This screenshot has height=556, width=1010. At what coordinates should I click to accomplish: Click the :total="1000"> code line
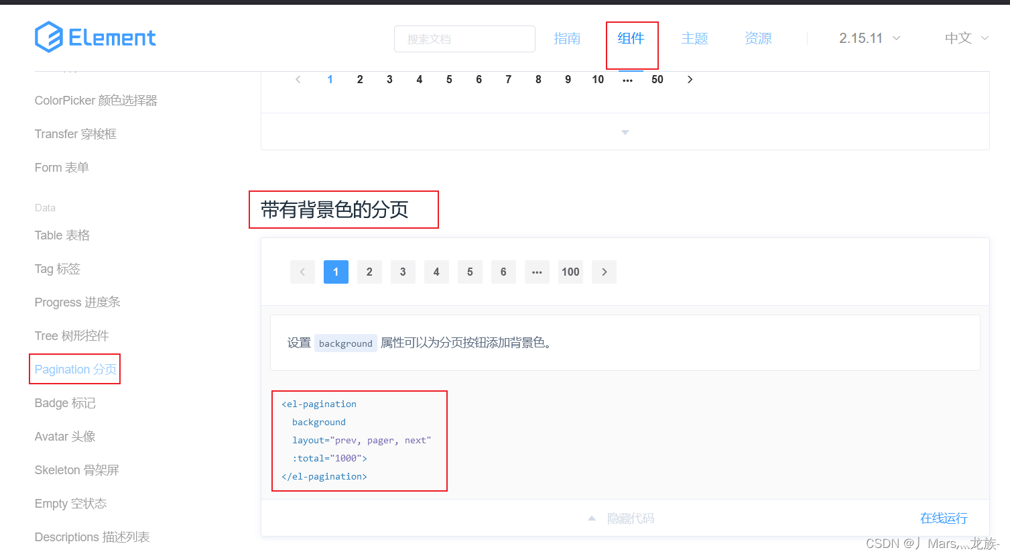tap(330, 458)
